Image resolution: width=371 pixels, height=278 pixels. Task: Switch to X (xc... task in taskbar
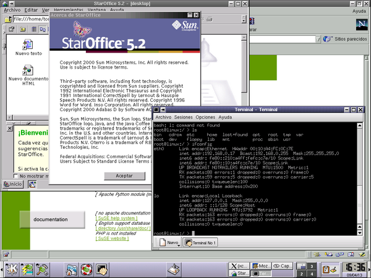coord(239,266)
